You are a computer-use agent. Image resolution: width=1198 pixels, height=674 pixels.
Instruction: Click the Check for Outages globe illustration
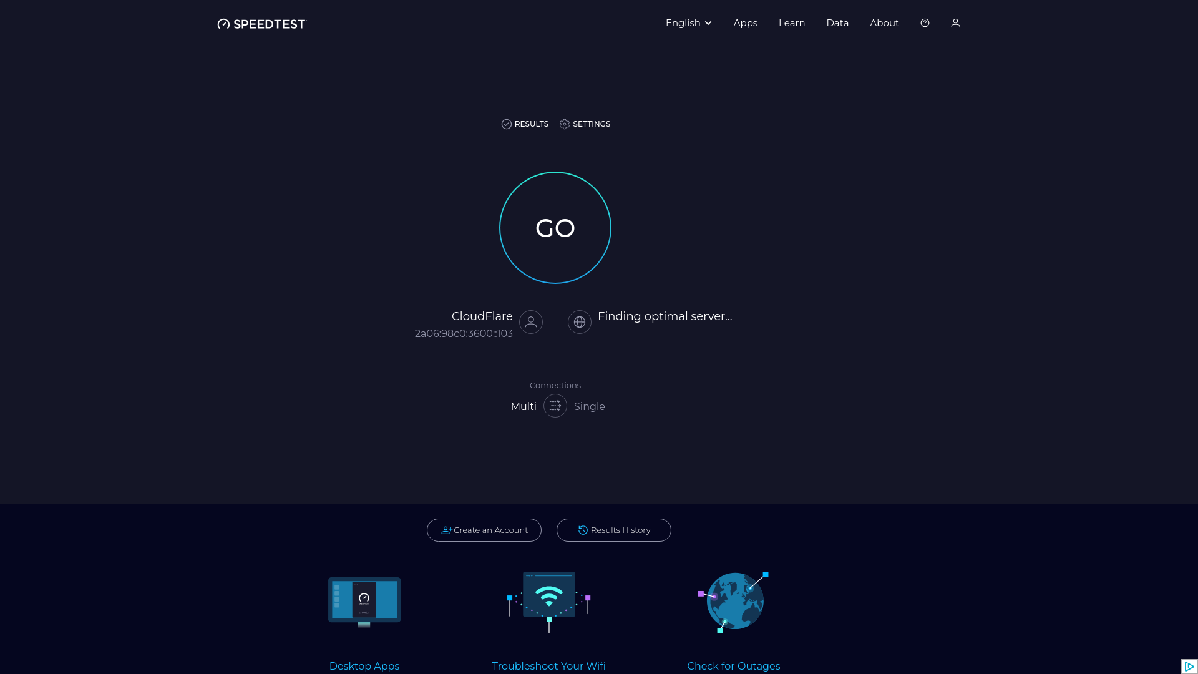(x=734, y=602)
